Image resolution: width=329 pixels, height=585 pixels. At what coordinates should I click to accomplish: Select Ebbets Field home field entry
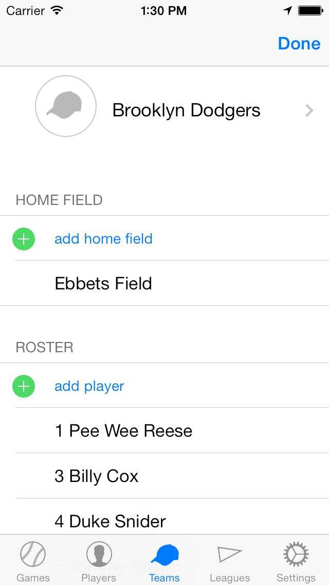103,284
